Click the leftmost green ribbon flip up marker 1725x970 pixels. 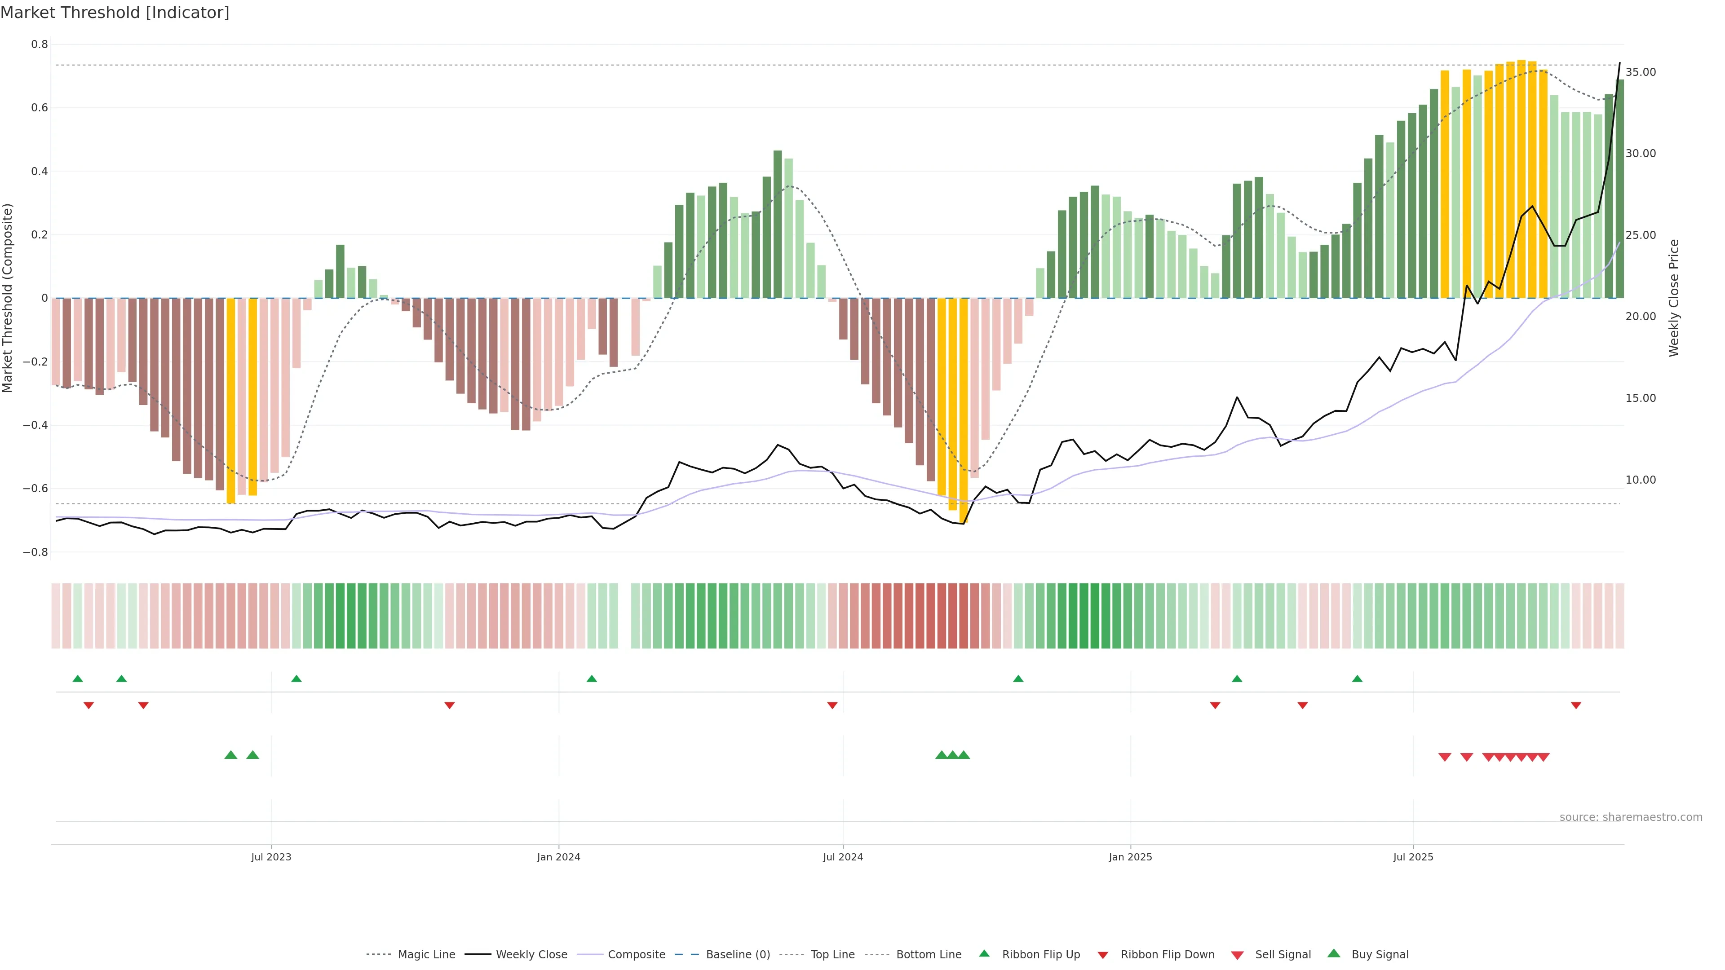pos(78,679)
